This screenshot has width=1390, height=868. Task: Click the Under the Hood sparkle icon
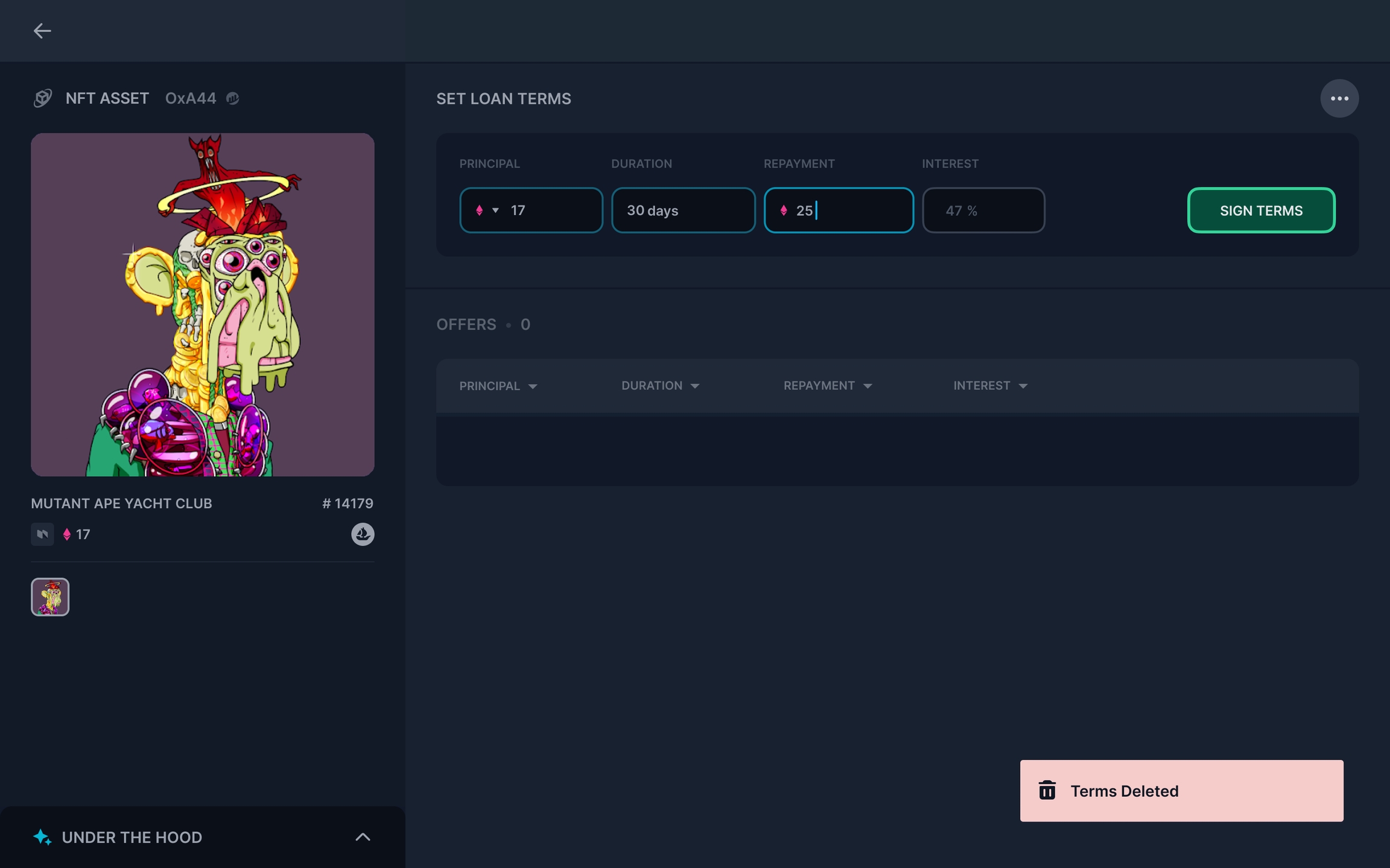[x=42, y=837]
